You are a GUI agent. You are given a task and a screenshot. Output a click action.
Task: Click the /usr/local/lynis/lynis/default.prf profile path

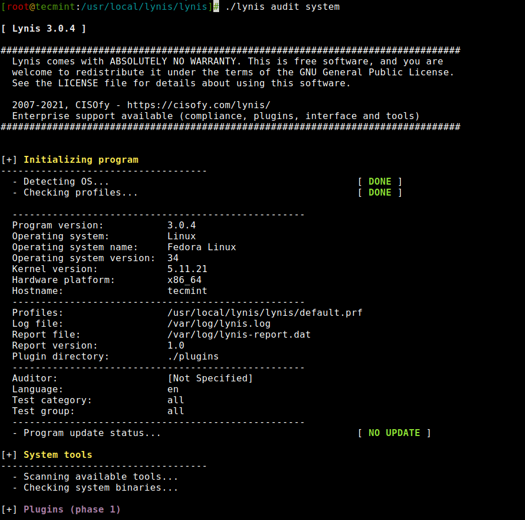pos(265,313)
